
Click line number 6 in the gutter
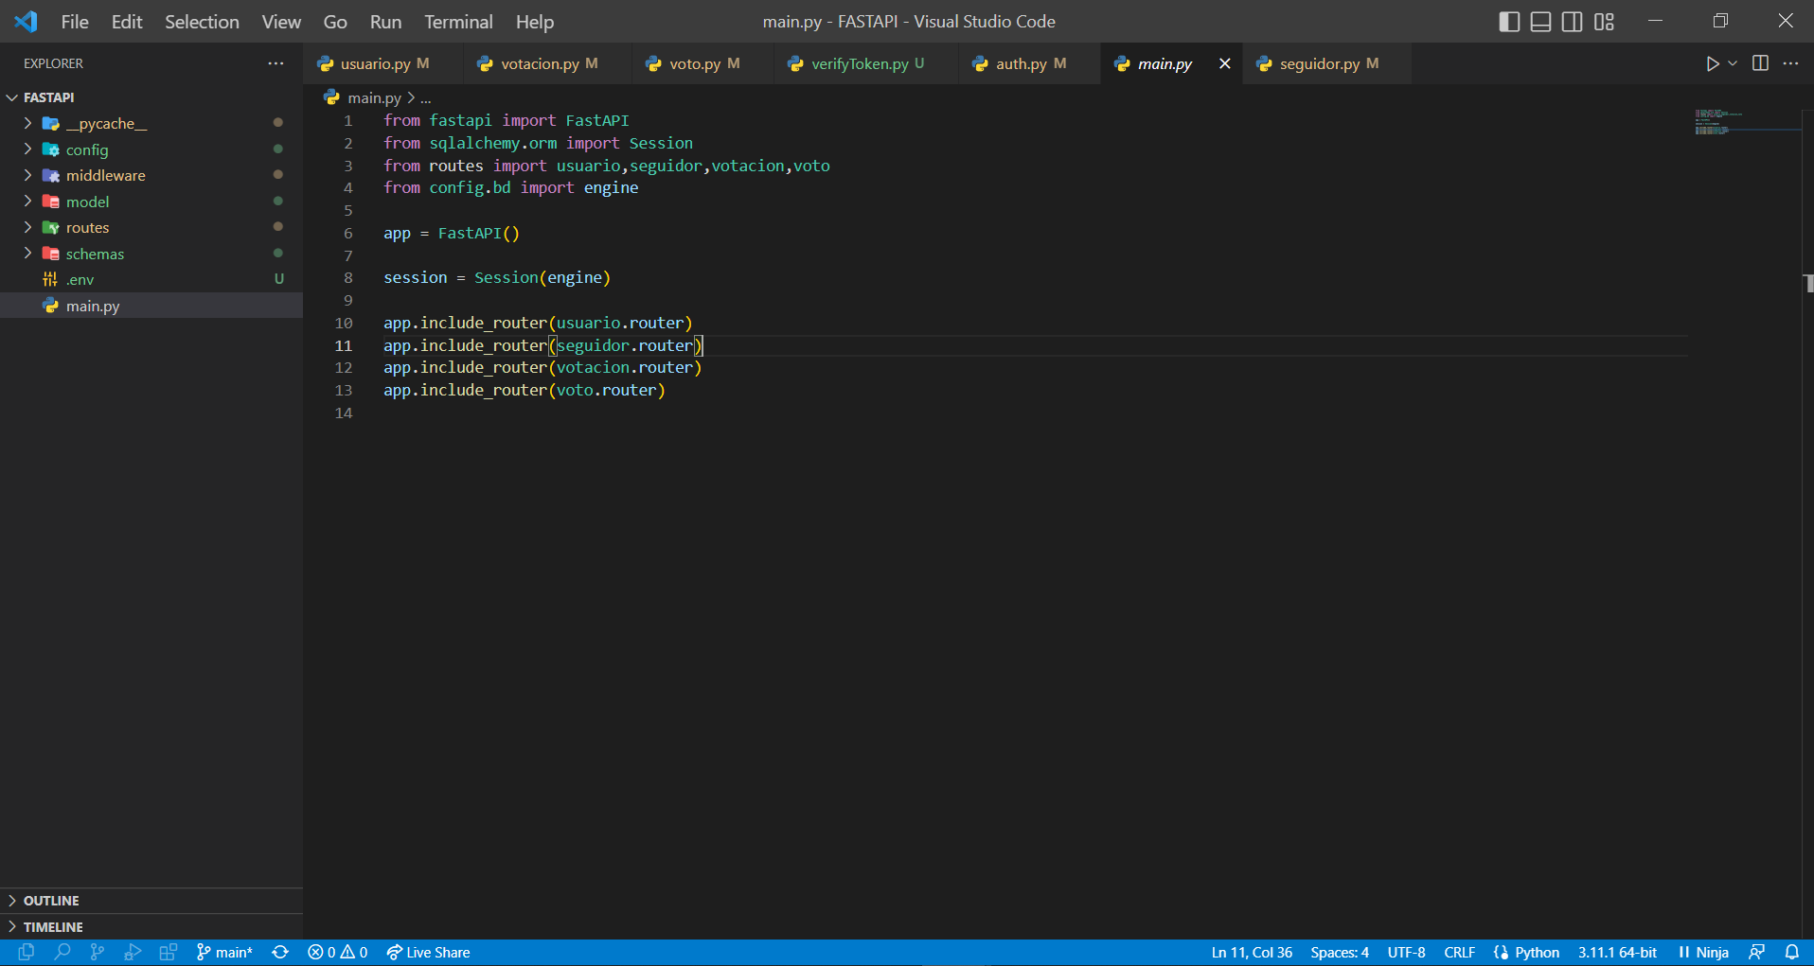(347, 233)
